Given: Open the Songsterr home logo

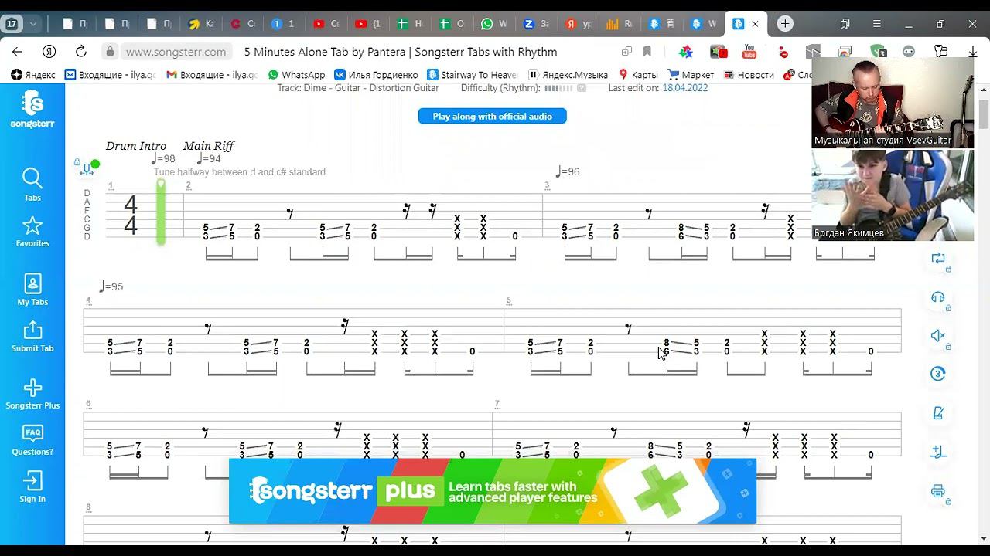Looking at the screenshot, I should 32,109.
